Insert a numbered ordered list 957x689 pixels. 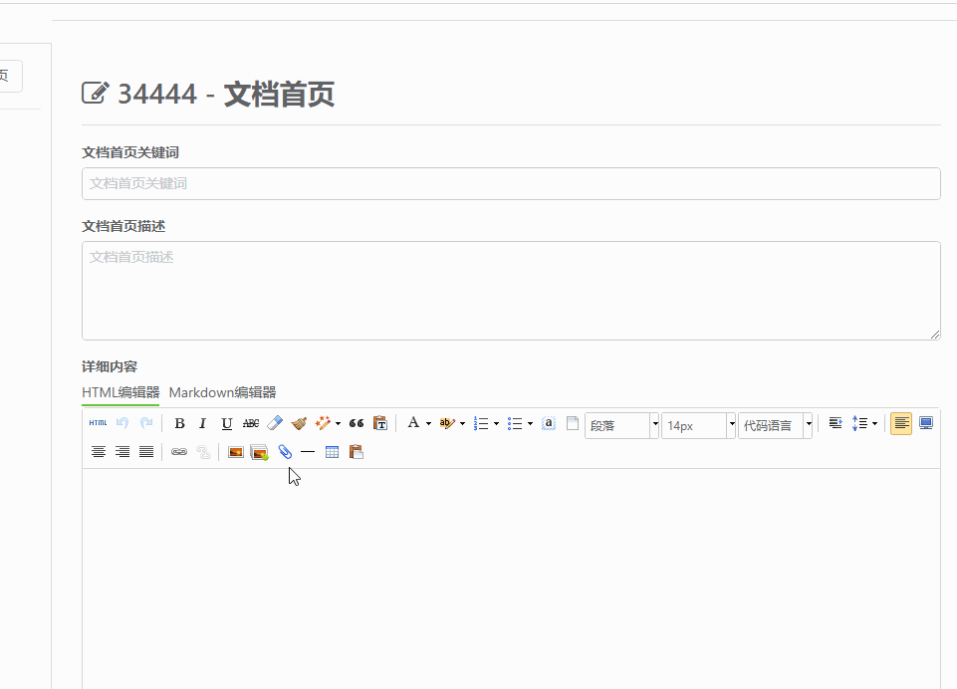tap(481, 423)
